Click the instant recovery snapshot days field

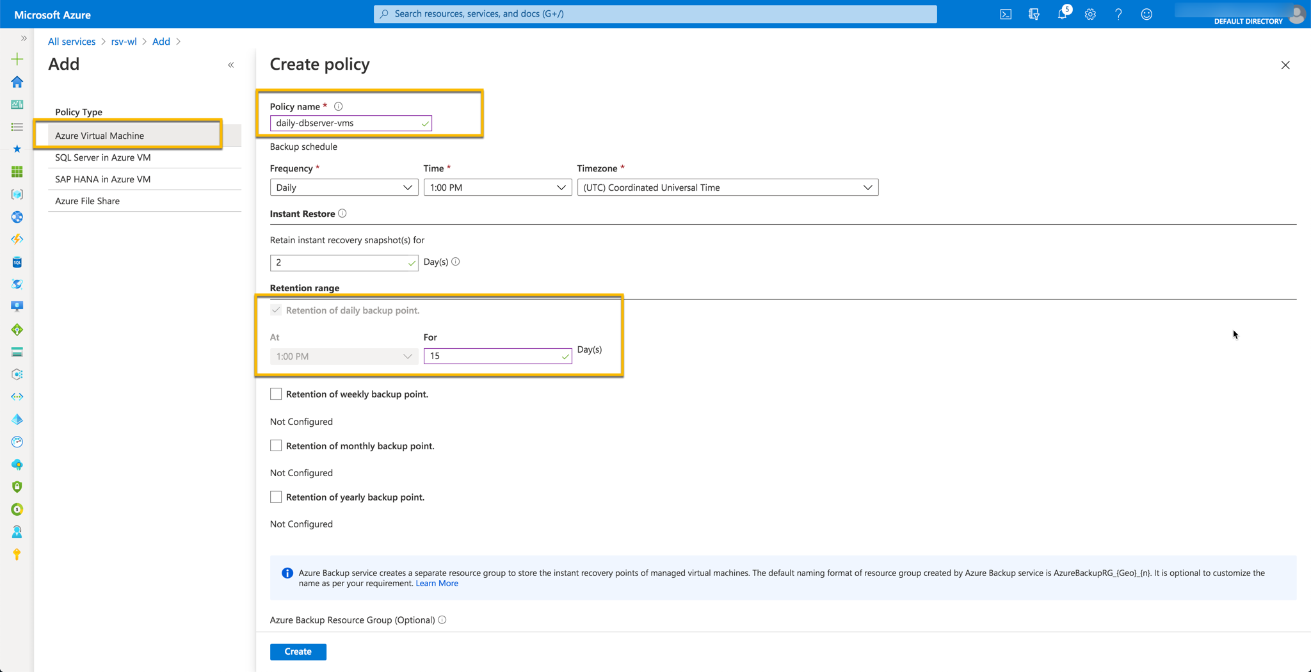click(344, 262)
